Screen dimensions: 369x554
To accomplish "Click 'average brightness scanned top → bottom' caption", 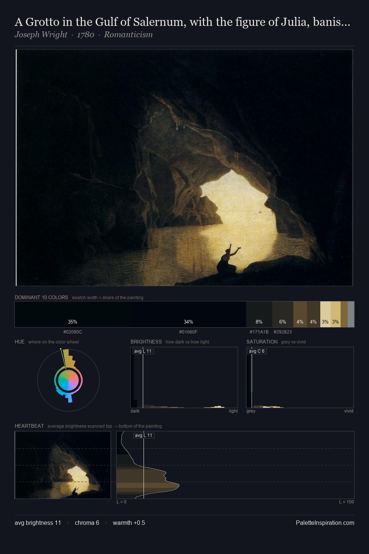I will click(104, 426).
